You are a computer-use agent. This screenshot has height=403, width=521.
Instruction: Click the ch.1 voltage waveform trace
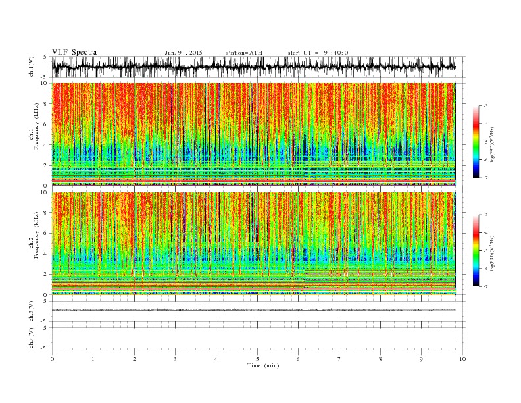point(253,67)
